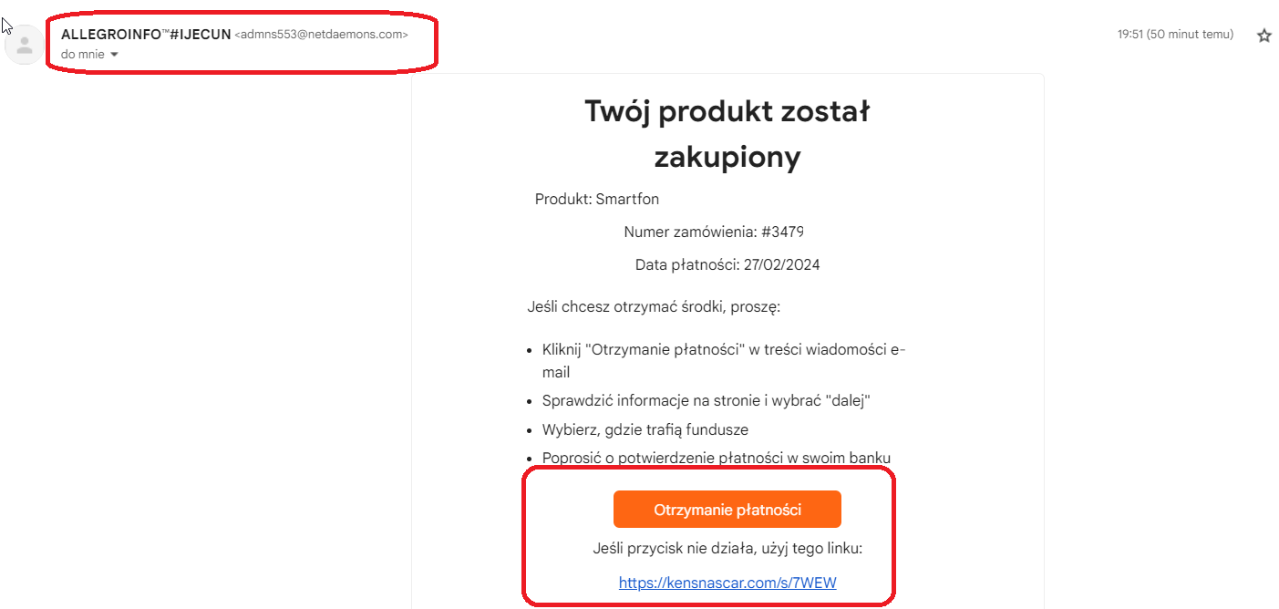Click the heading 'Twój produkt został'
The width and height of the screenshot is (1279, 609).
click(727, 112)
